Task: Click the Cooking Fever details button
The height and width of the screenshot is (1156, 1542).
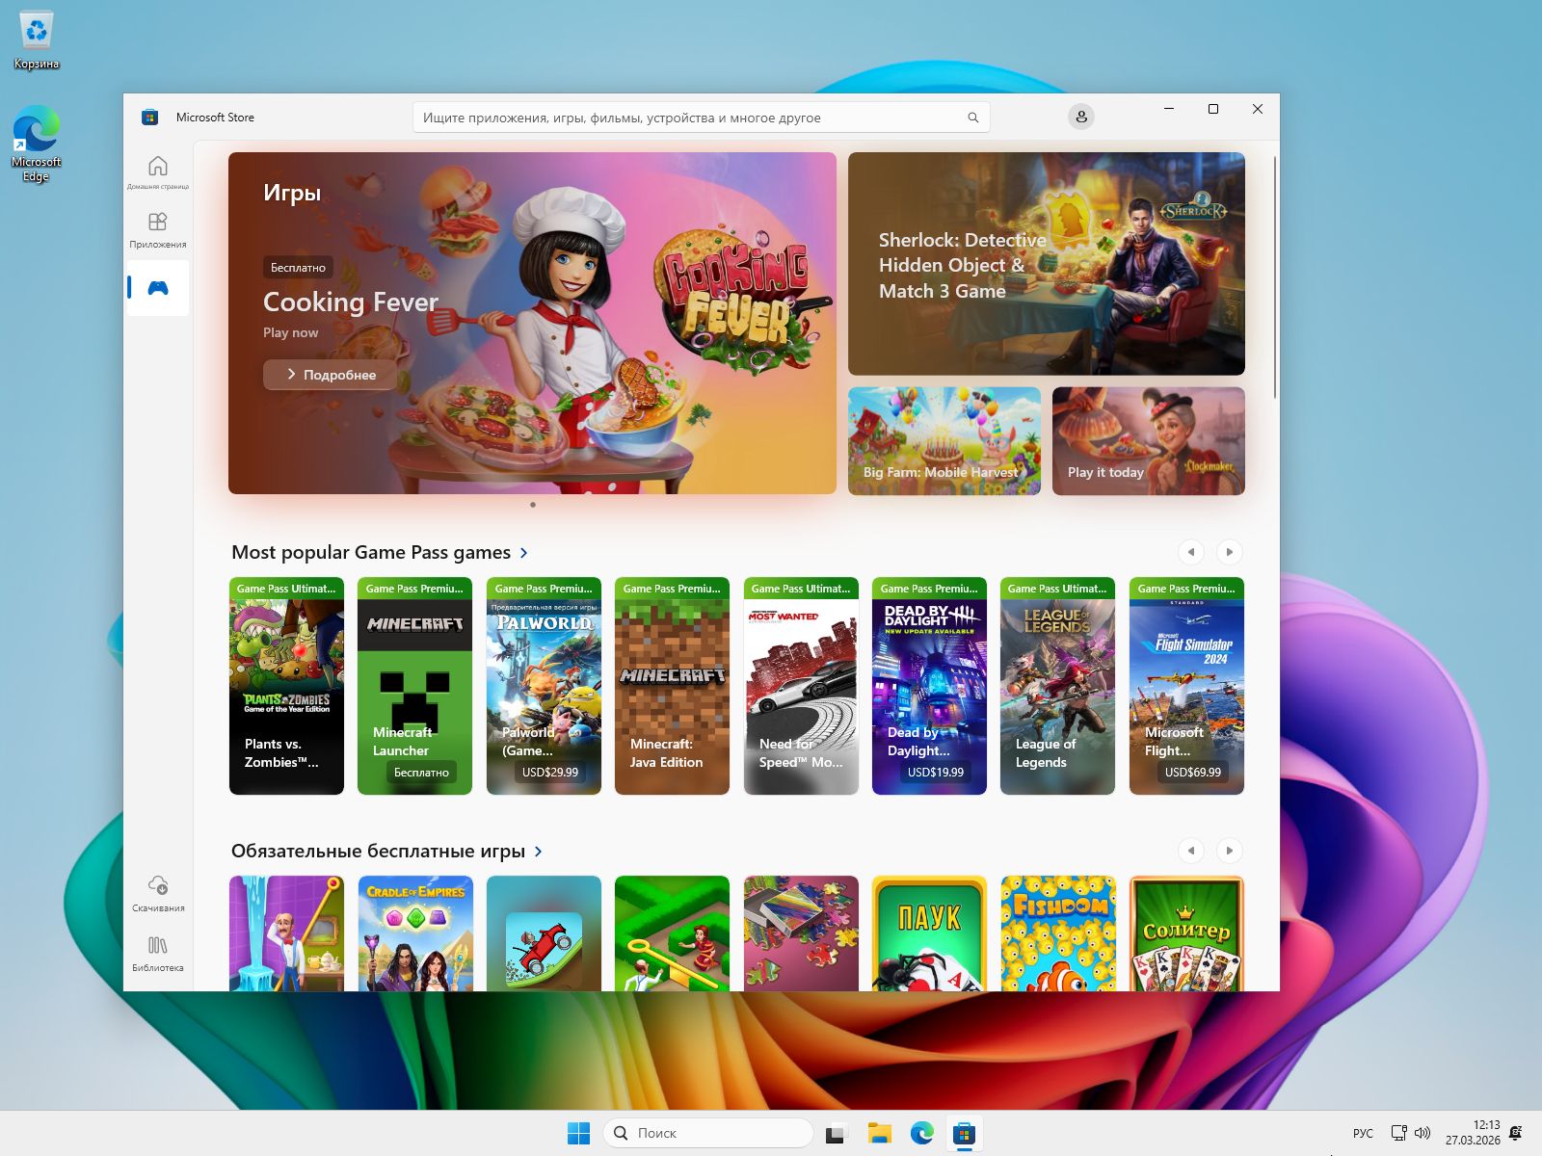Action: [330, 375]
